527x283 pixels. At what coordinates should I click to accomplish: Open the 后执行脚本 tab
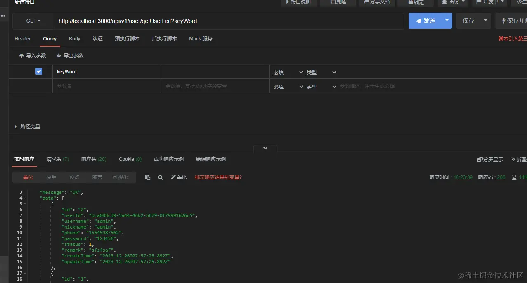[164, 39]
